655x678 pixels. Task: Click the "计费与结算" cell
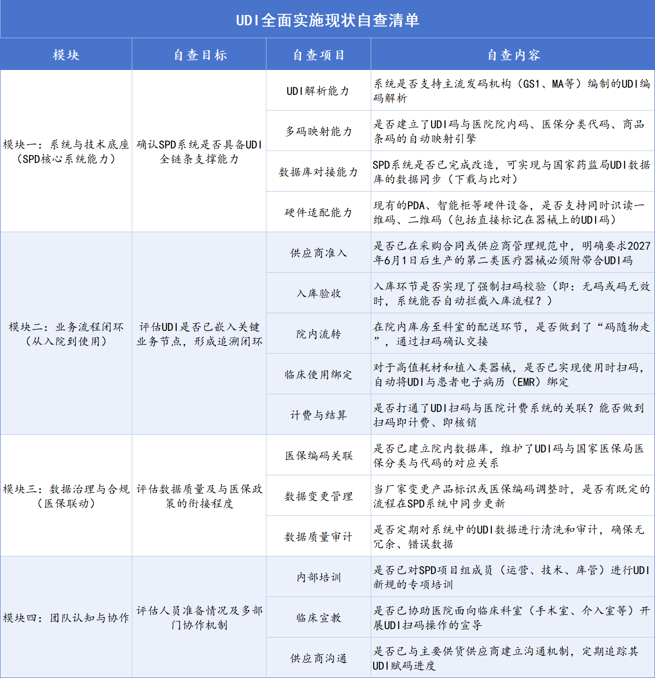[319, 415]
